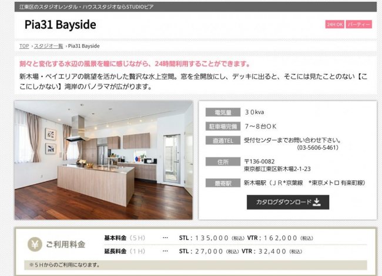Click the VTR 162,000 price

[280, 238]
